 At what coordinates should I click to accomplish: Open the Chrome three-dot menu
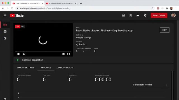click(176, 8)
